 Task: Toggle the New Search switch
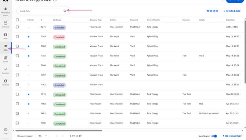[214, 136]
